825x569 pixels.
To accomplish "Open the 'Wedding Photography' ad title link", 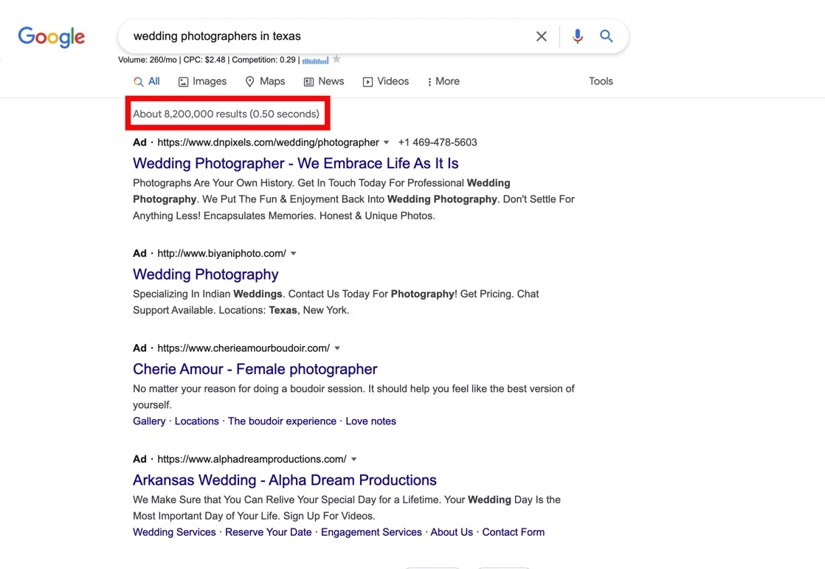I will (x=206, y=275).
